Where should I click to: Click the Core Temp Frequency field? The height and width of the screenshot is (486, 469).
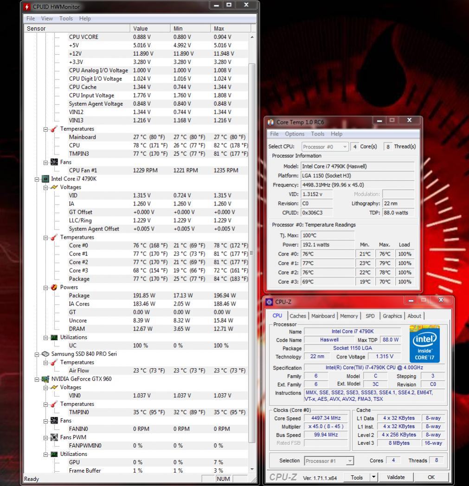click(x=357, y=185)
